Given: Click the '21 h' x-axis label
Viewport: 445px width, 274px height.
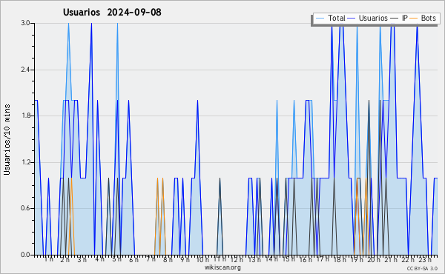Looking at the screenshot, I should [x=392, y=260].
